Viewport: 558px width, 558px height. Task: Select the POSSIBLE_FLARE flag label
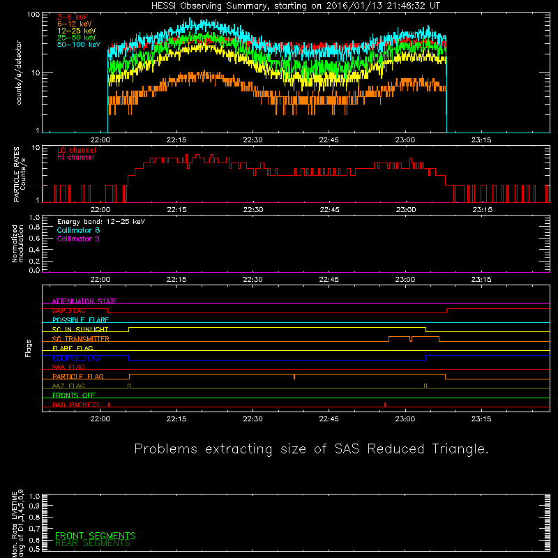[80, 320]
